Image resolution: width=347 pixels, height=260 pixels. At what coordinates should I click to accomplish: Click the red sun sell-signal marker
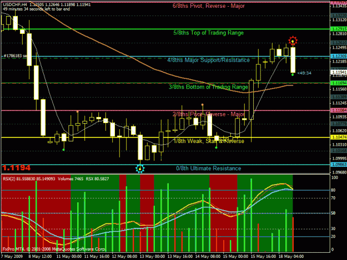click(293, 41)
